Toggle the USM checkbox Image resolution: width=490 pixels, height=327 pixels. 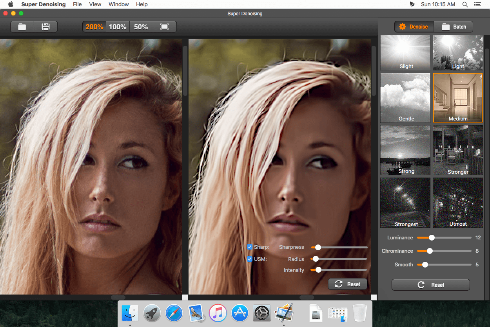coord(249,259)
